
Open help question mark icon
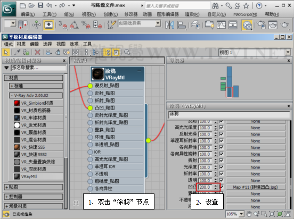(x=259, y=6)
